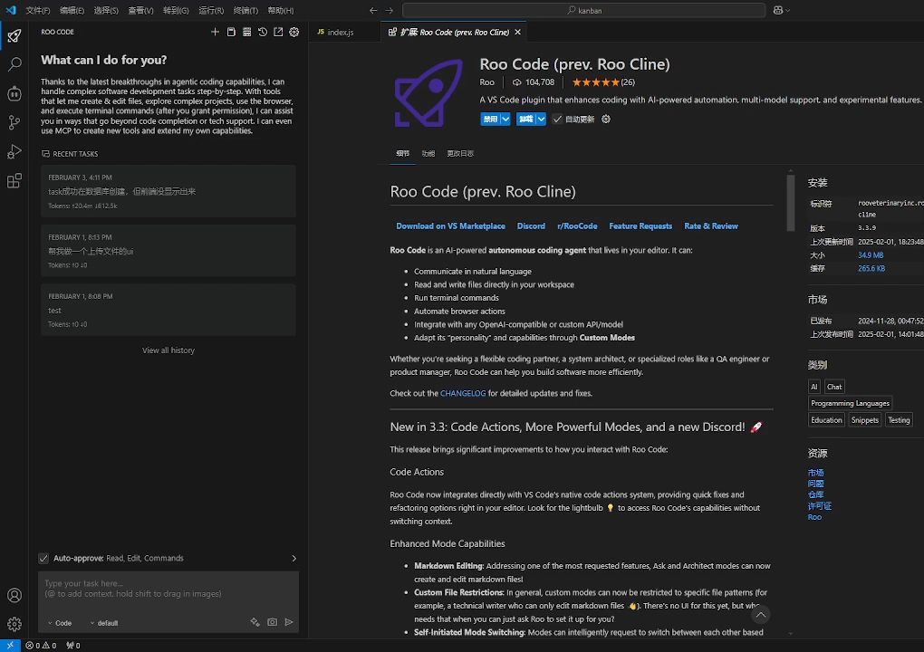
Task: Click the task input text field
Action: point(168,590)
